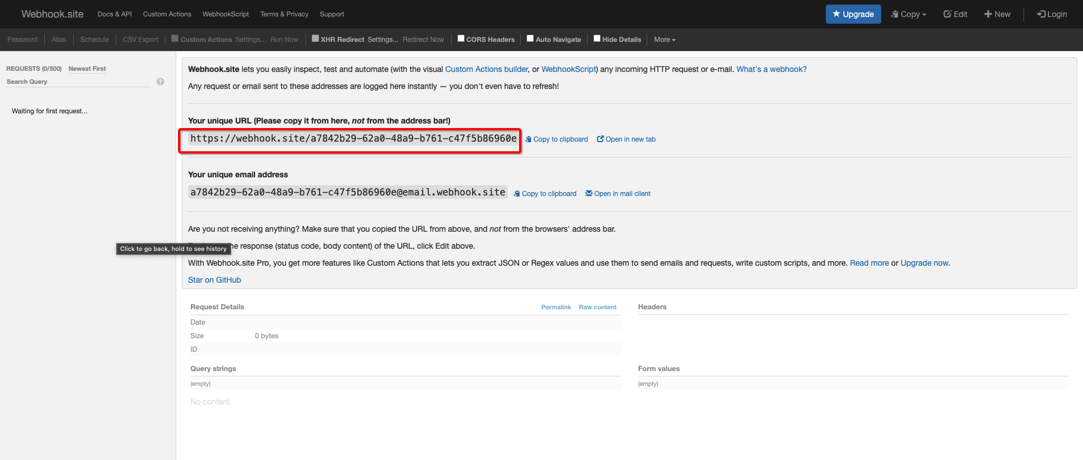Copy the unique URL to clipboard
The height and width of the screenshot is (460, 1083).
pos(557,139)
